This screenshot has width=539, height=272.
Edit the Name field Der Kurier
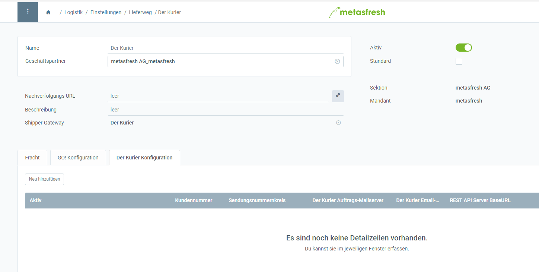point(226,48)
